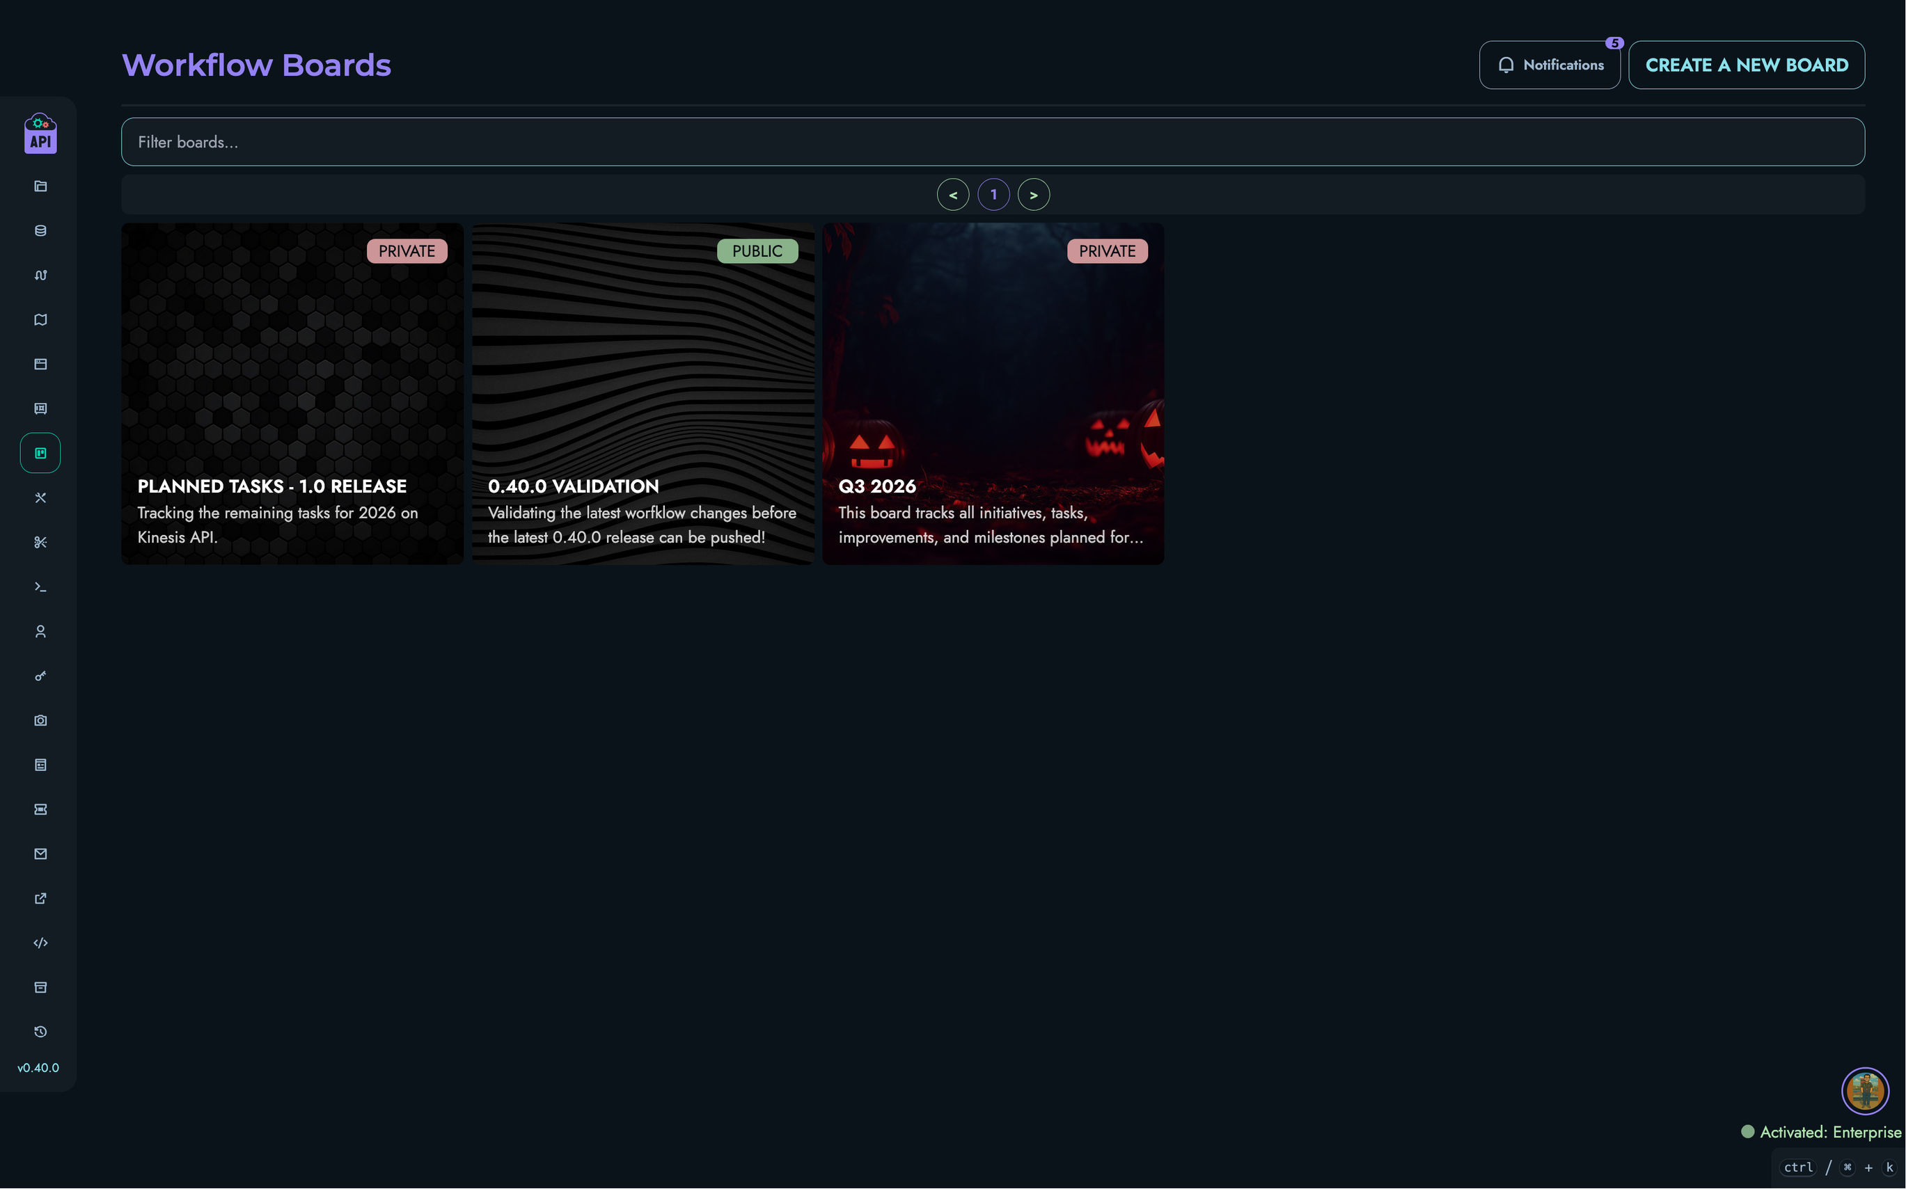This screenshot has width=1906, height=1189.
Task: Open the Planned Tasks - 1.0 Release board
Action: click(x=292, y=394)
